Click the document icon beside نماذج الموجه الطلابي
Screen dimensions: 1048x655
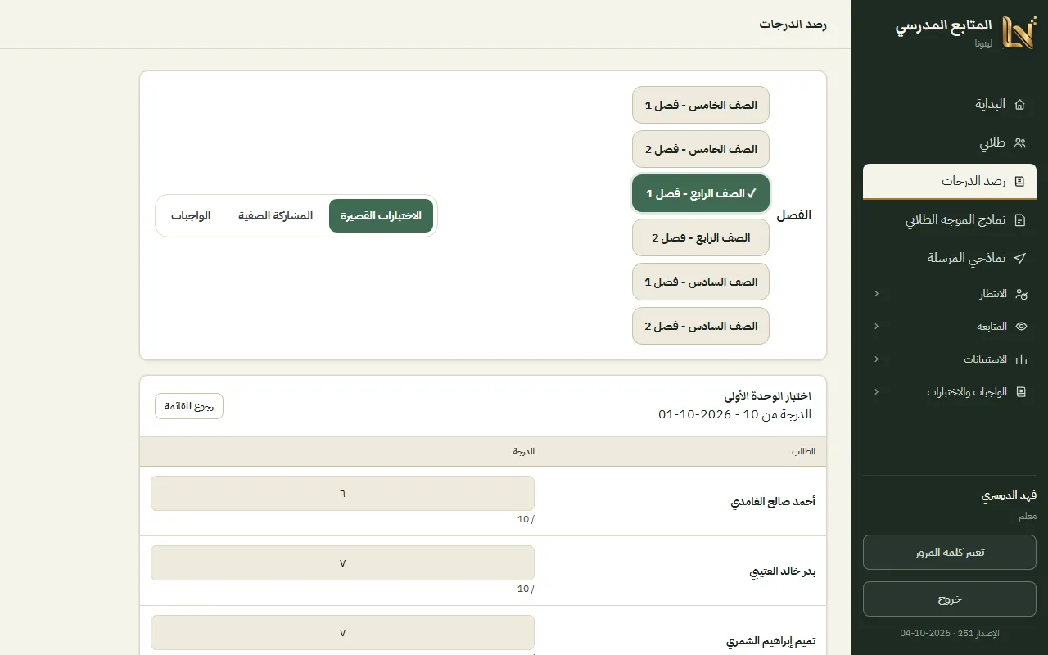click(1019, 219)
